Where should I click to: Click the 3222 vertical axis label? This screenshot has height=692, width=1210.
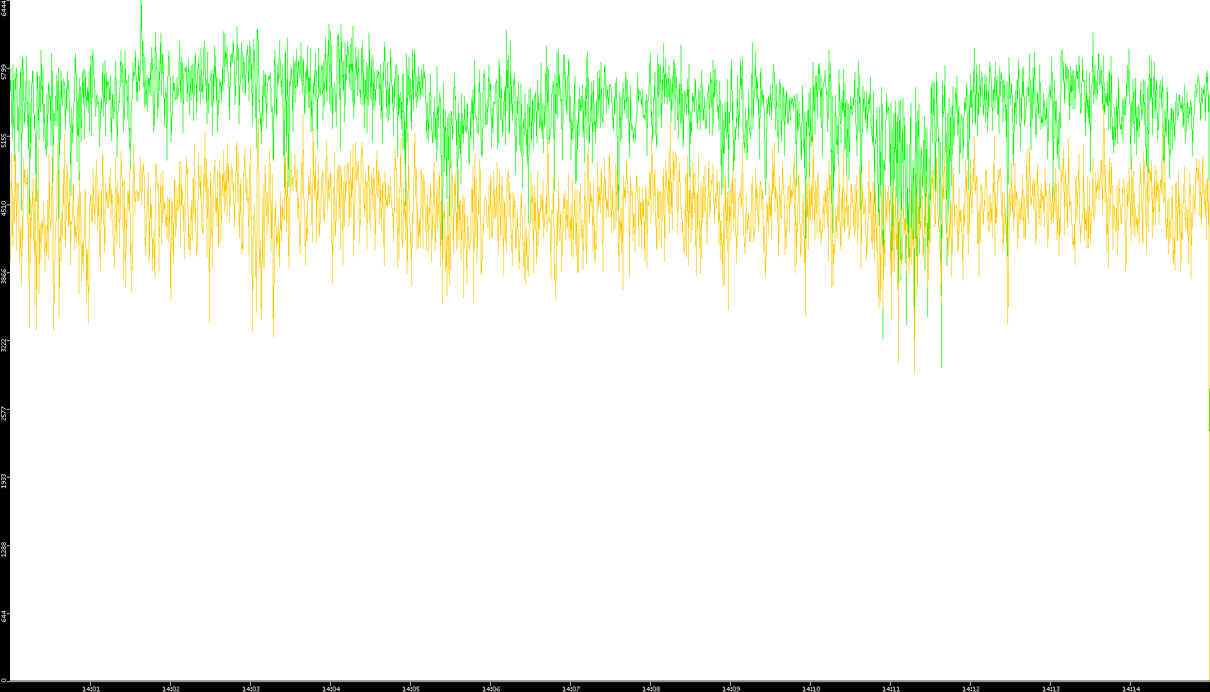[x=4, y=345]
